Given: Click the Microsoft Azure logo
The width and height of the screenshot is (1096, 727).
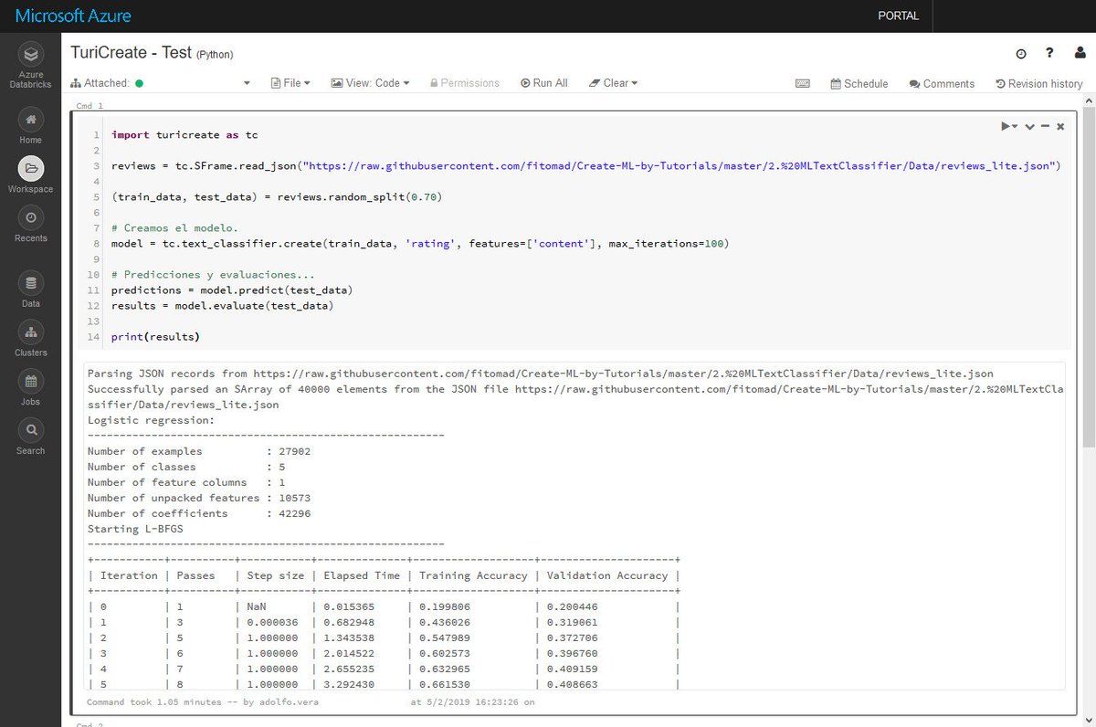Looking at the screenshot, I should (x=74, y=16).
